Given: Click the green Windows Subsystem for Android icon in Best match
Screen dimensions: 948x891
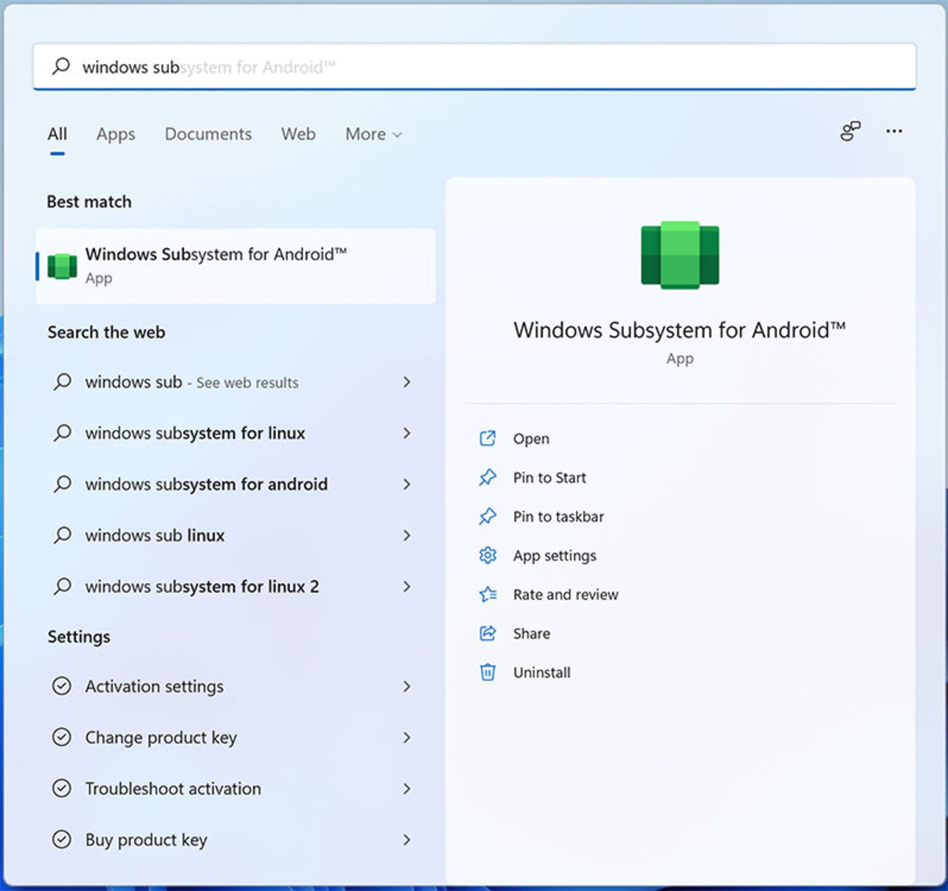Looking at the screenshot, I should (62, 266).
